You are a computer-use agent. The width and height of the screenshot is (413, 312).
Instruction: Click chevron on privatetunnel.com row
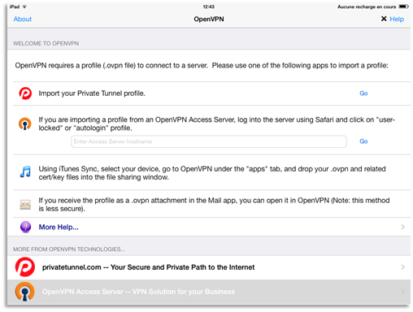point(402,267)
